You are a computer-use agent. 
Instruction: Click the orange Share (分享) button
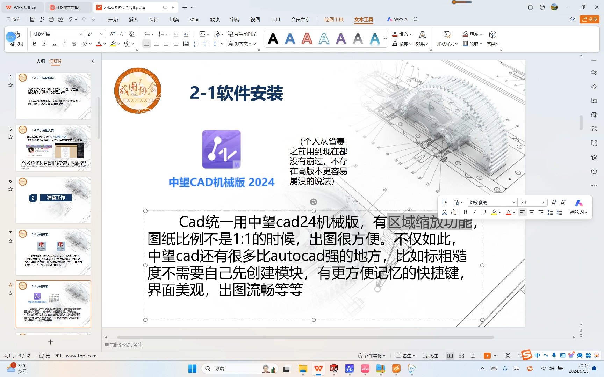[x=589, y=20]
